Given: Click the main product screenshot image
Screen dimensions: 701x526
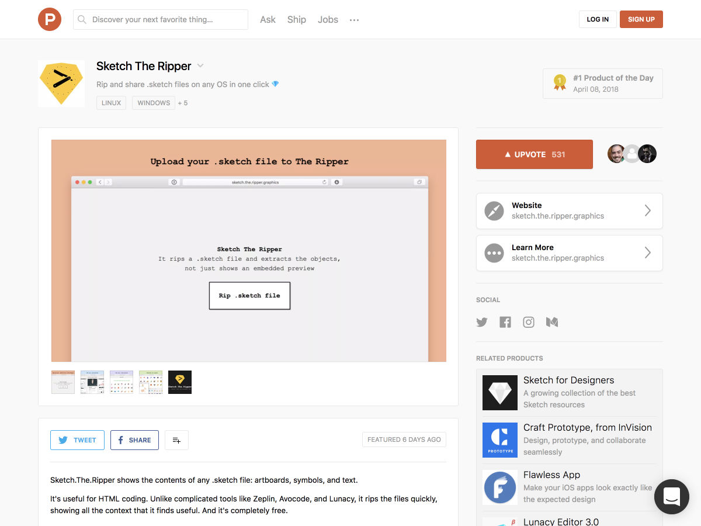Looking at the screenshot, I should 249,251.
